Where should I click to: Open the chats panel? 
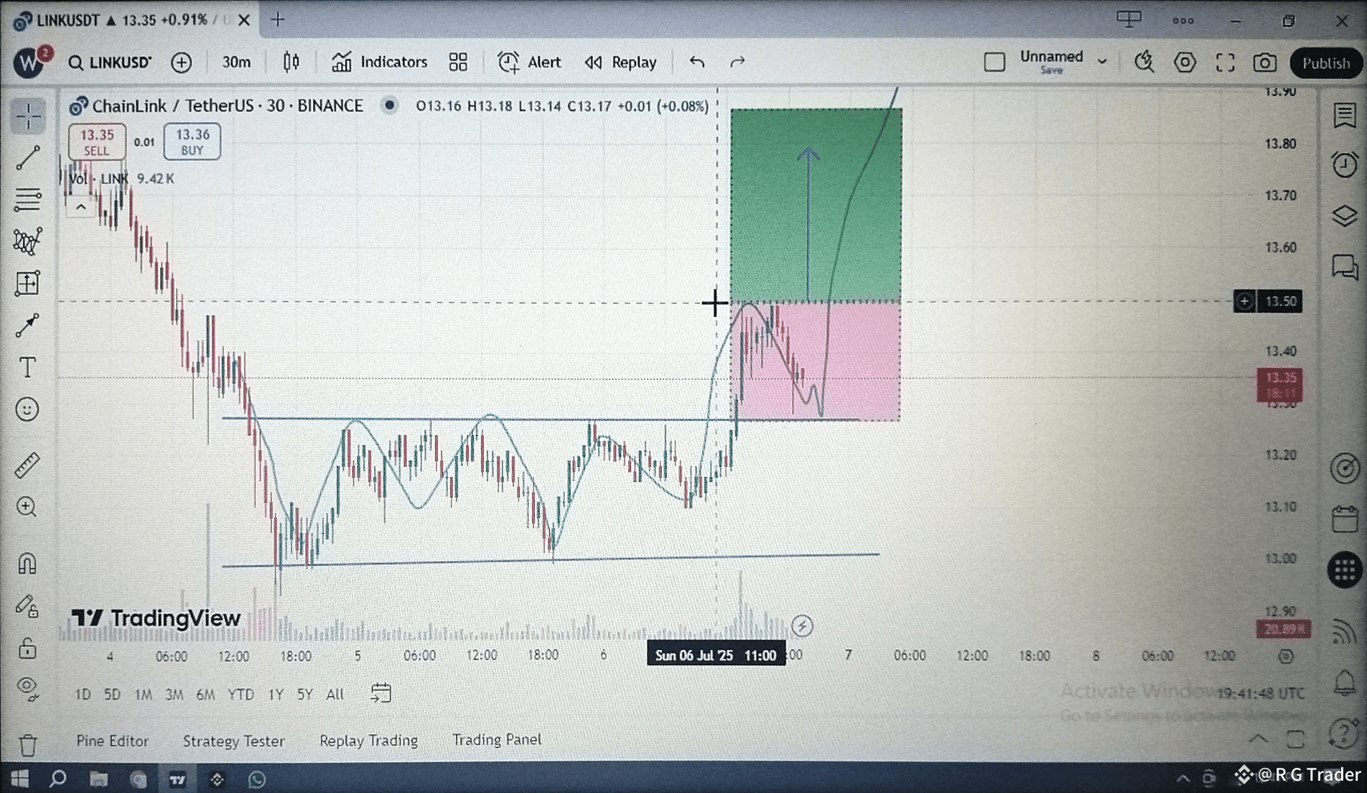tap(1344, 268)
